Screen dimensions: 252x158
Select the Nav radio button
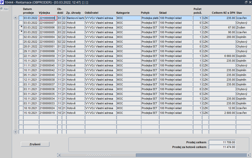coord(2,9)
